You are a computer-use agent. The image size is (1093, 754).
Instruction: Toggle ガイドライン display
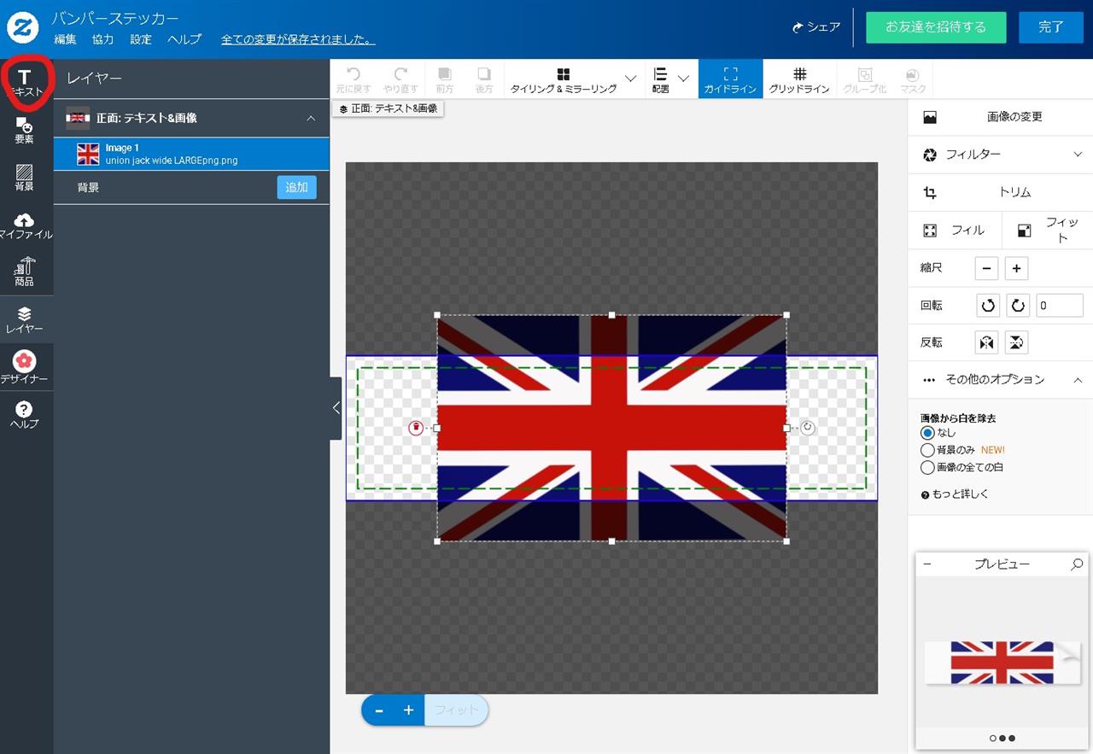coord(730,80)
